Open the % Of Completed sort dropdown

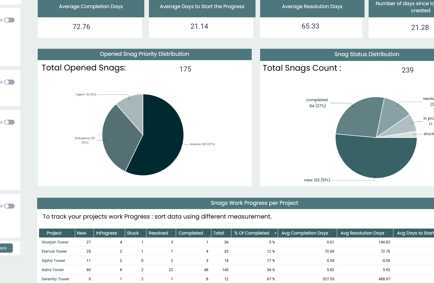[x=275, y=233]
